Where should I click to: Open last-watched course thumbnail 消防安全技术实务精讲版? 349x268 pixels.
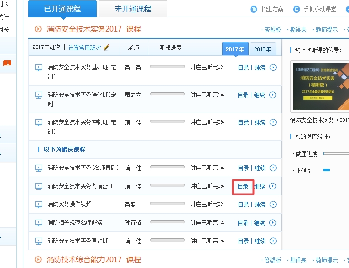[321, 87]
